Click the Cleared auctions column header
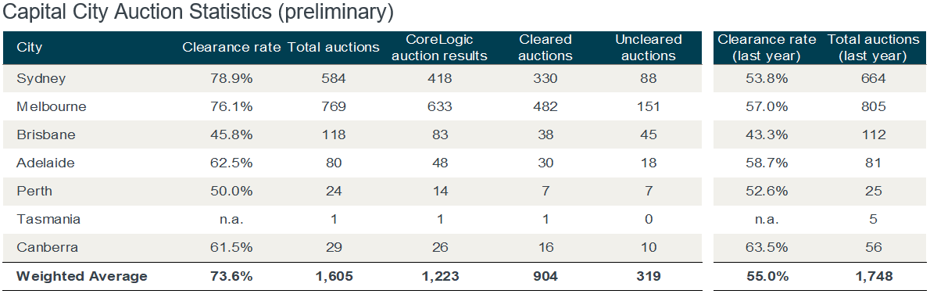Screen dimensions: 930x294 (x=545, y=48)
